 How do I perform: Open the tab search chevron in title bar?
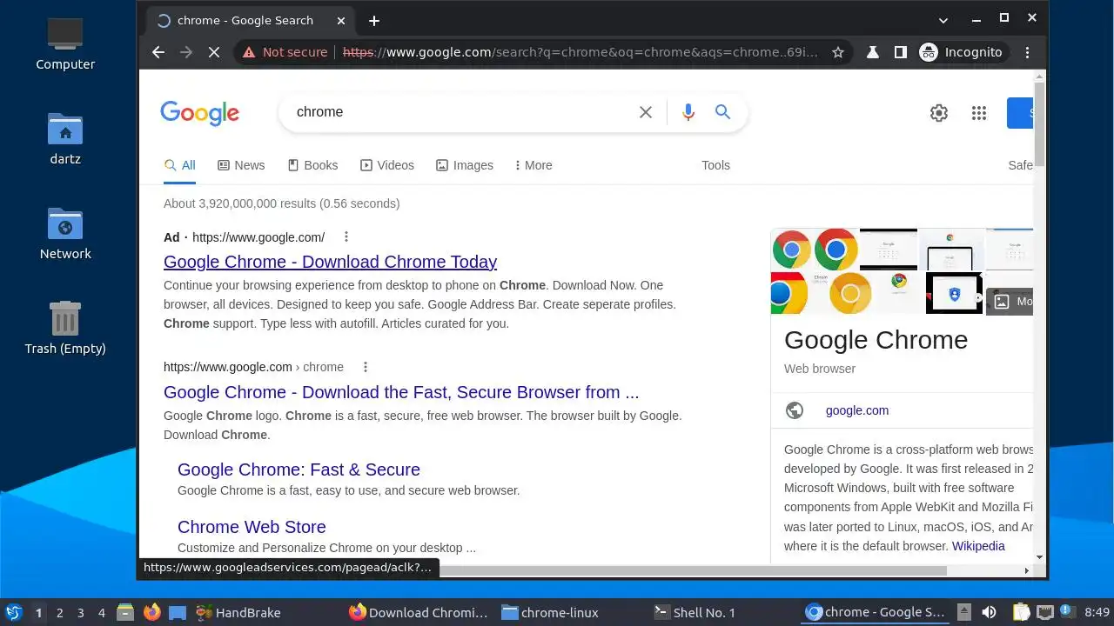click(x=943, y=20)
